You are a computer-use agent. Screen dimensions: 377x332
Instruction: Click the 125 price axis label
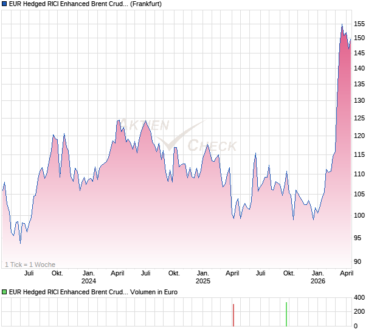pos(359,119)
